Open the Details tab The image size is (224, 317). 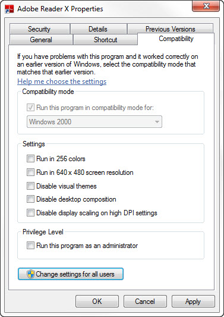coord(98,29)
